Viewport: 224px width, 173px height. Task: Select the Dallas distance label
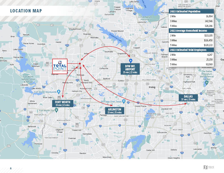(x=188, y=98)
